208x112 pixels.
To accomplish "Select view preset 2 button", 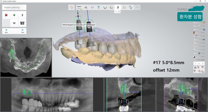I will (199, 63).
